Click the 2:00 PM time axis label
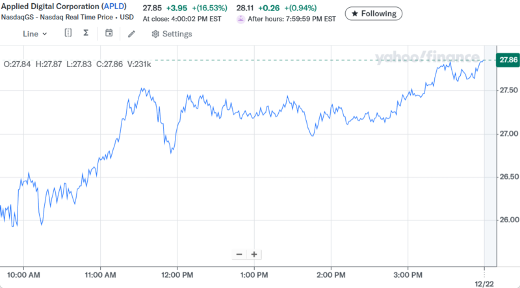520x288 pixels. (330, 274)
